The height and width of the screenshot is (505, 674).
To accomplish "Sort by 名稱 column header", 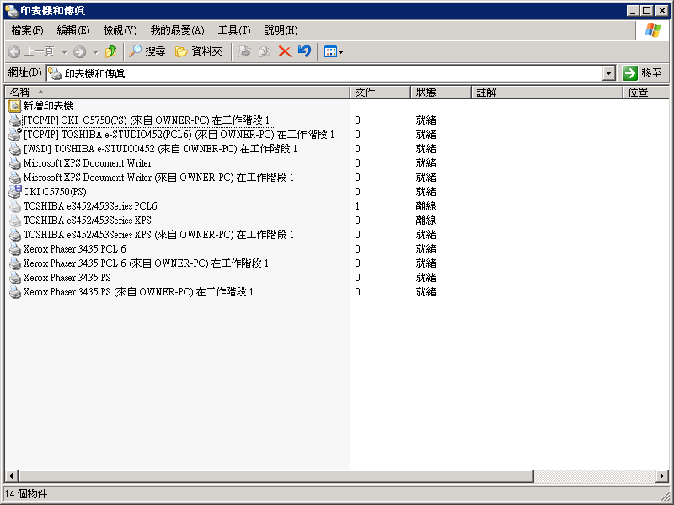I will point(178,92).
